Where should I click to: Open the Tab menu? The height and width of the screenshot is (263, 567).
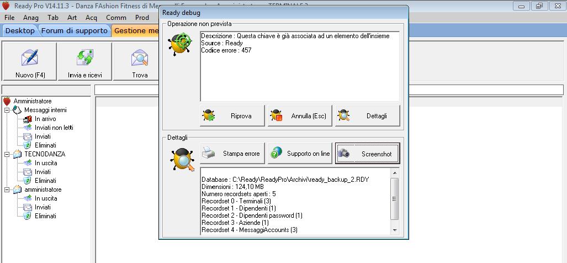point(53,17)
